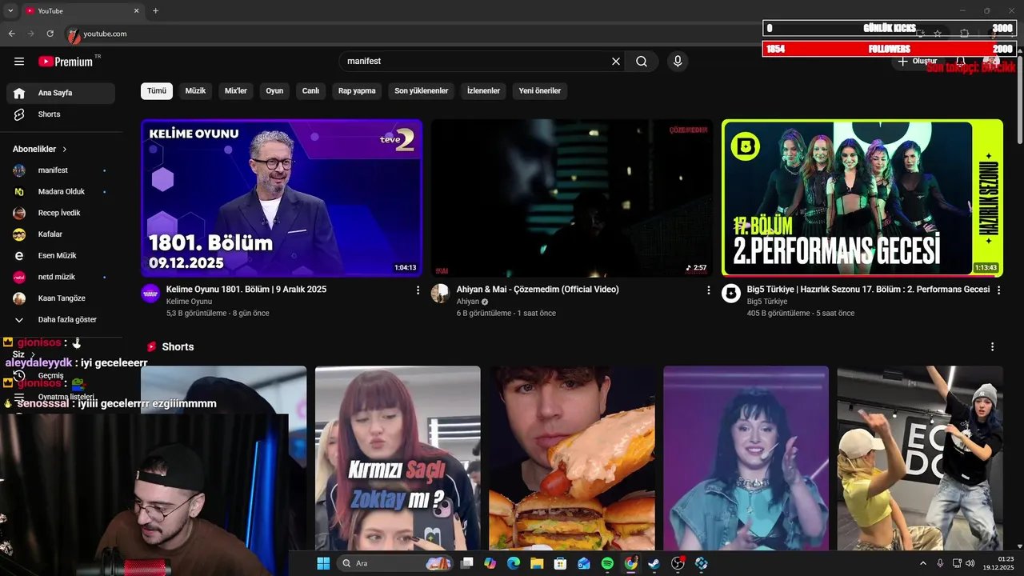
Task: Click the YouTube Premium logo
Action: pyautogui.click(x=66, y=62)
